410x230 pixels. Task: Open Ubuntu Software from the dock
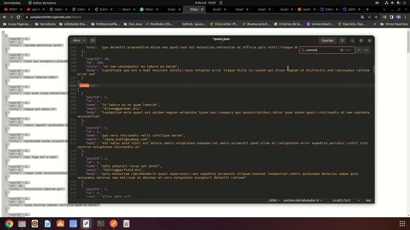click(x=60, y=224)
